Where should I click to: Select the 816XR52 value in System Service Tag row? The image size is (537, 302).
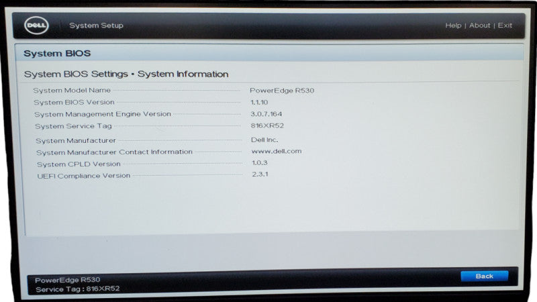[x=267, y=125]
